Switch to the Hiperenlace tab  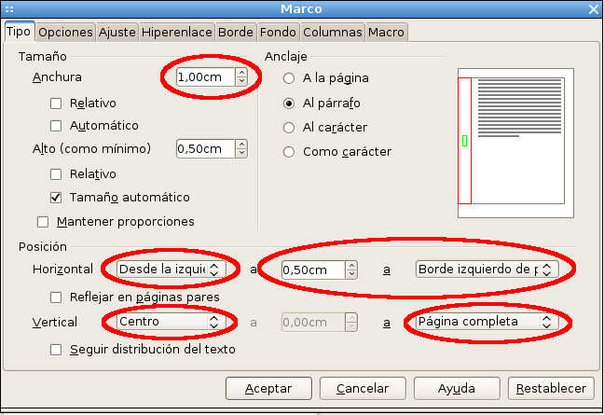[x=177, y=32]
